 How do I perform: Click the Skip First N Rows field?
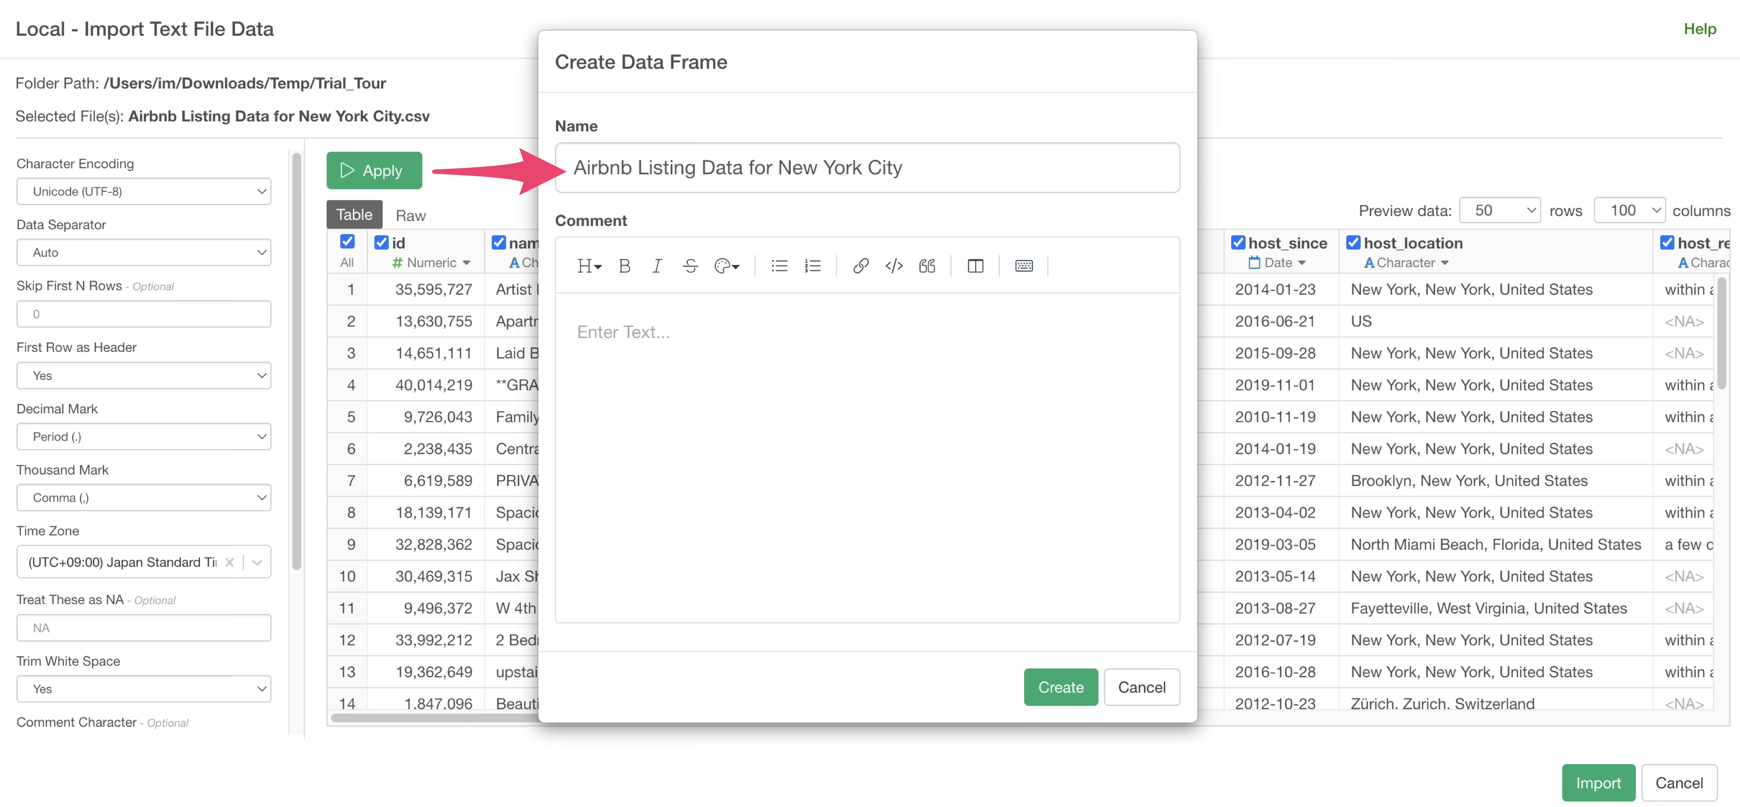click(x=144, y=314)
